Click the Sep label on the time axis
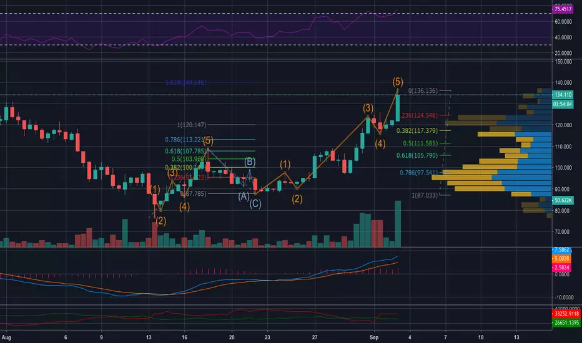The height and width of the screenshot is (343, 582). pos(374,337)
